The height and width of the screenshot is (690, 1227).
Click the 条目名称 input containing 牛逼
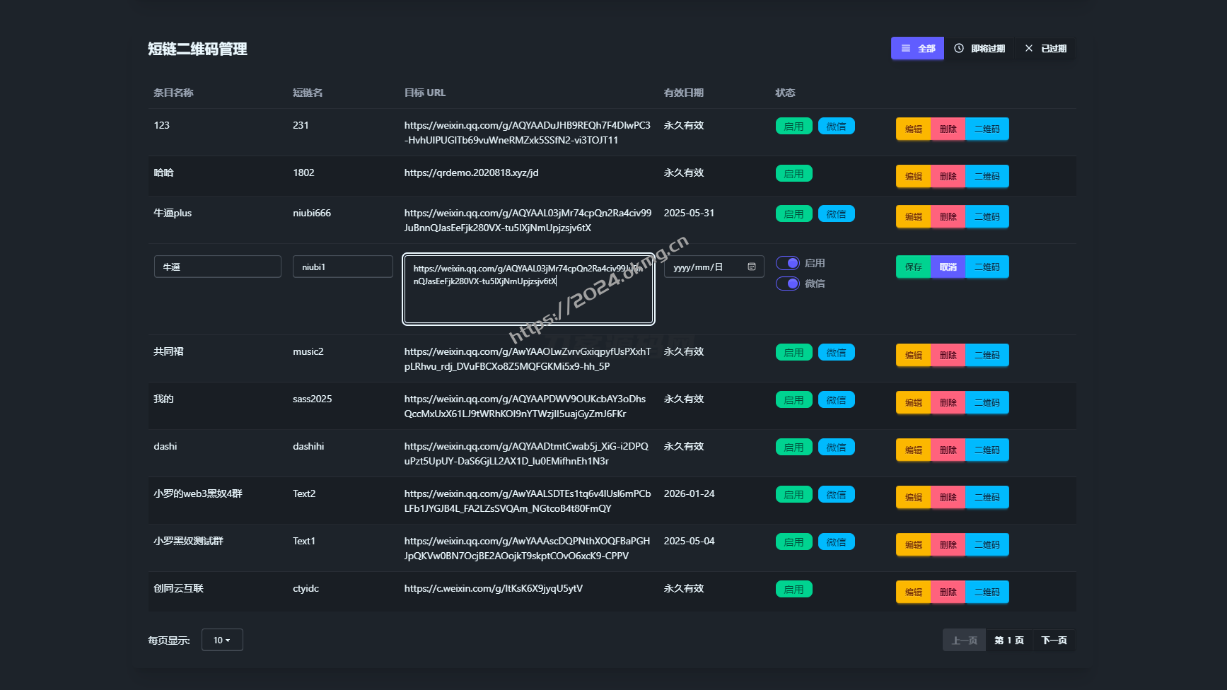click(x=217, y=267)
